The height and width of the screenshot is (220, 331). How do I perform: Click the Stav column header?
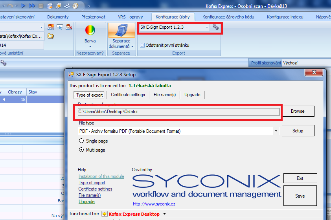tap(45, 92)
